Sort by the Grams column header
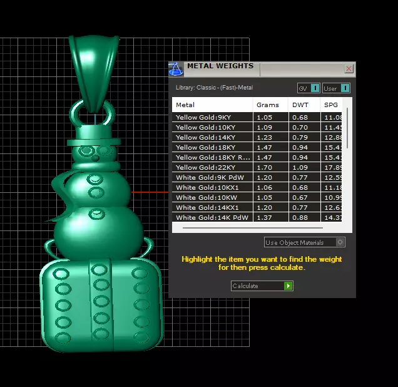Viewport: 398px width, 387px height. click(x=270, y=105)
